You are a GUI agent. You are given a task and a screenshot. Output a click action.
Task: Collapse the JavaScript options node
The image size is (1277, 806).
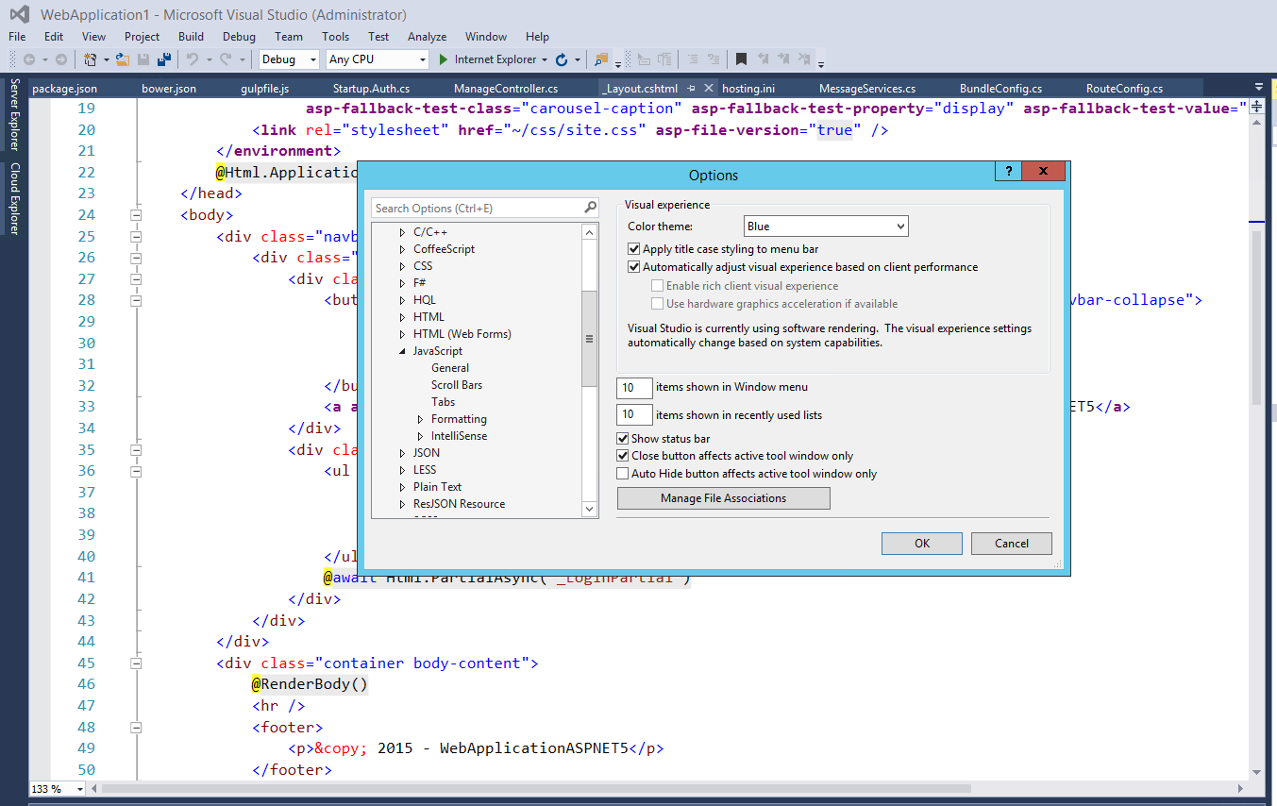tap(402, 351)
